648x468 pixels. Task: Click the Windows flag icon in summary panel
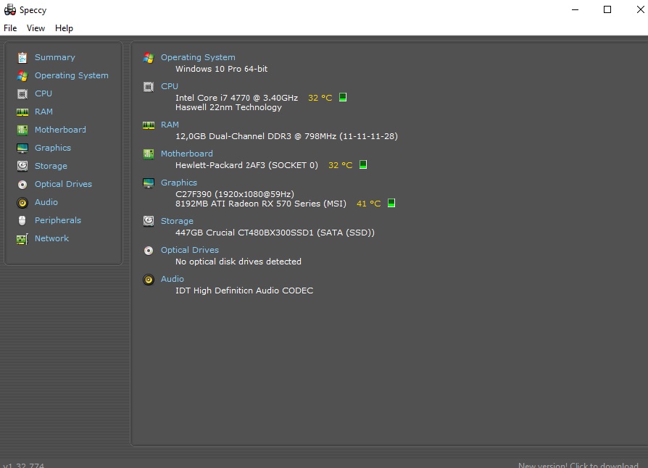(149, 58)
